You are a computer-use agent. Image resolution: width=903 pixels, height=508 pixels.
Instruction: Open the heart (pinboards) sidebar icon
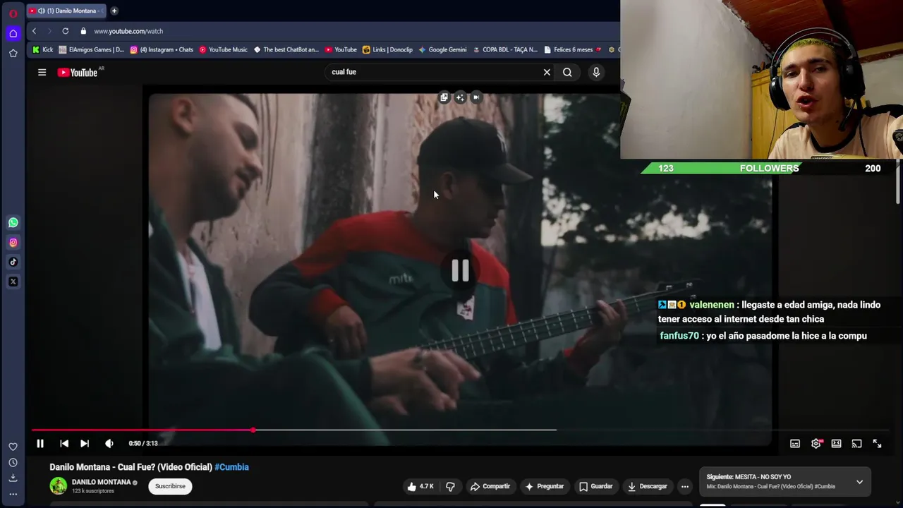point(13,447)
